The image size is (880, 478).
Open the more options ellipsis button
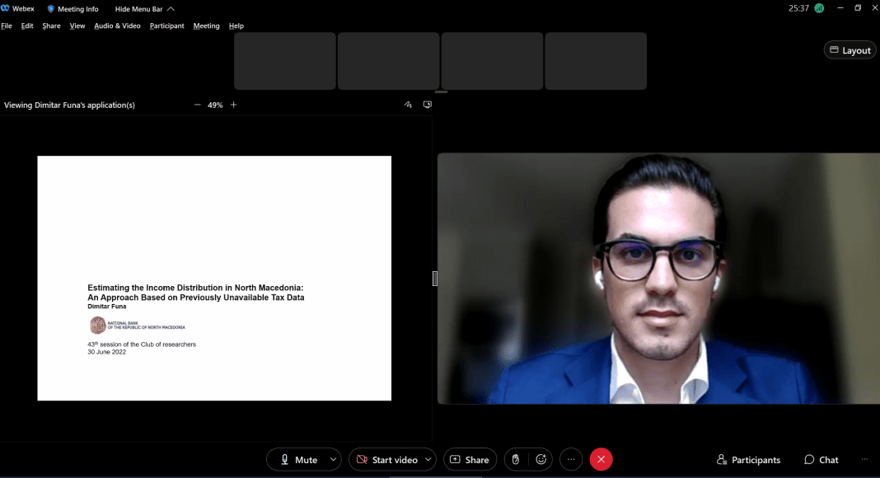pos(571,460)
